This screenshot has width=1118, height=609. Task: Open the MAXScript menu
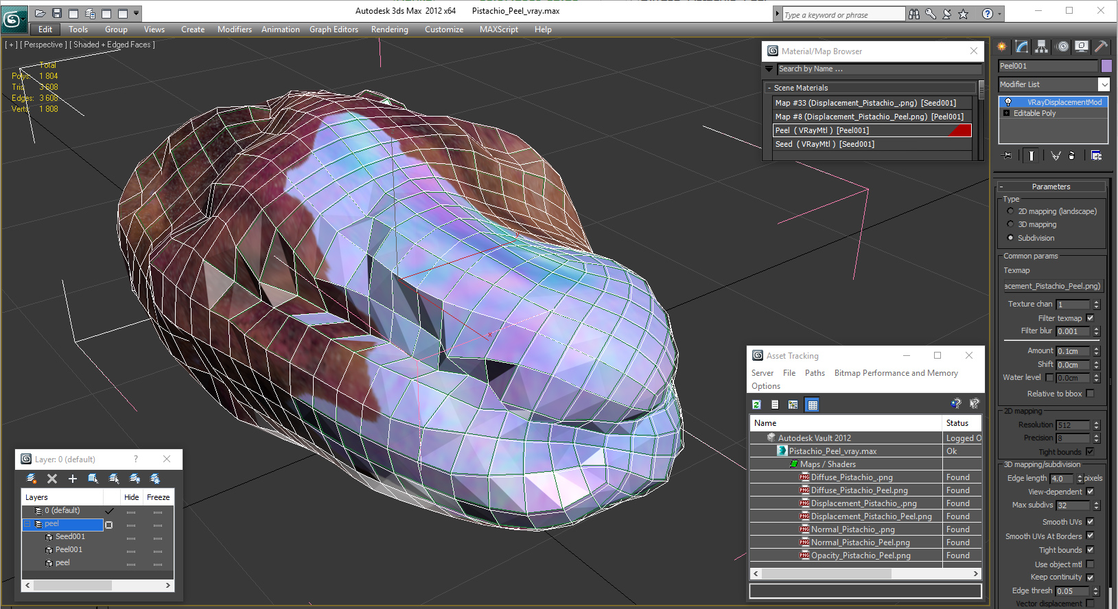click(499, 29)
